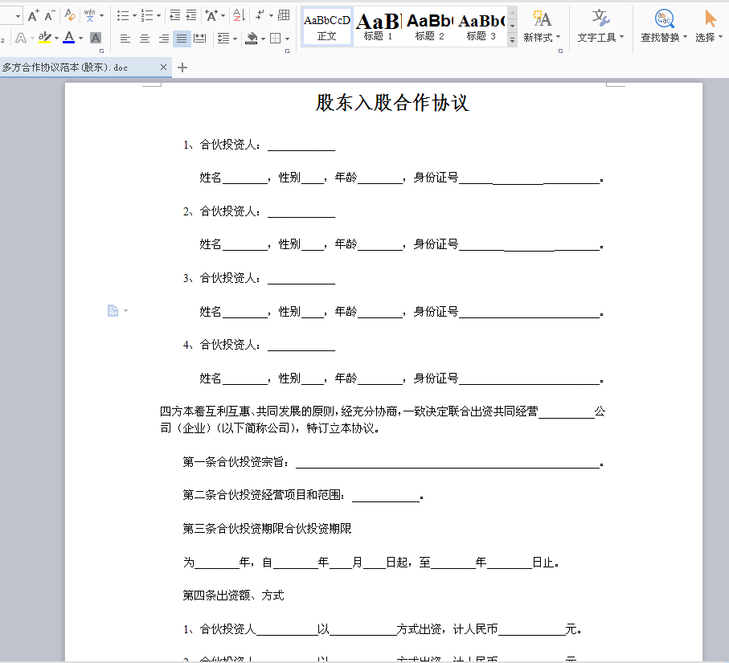Apply the 标题 3 style
This screenshot has width=729, height=663.
[x=481, y=27]
